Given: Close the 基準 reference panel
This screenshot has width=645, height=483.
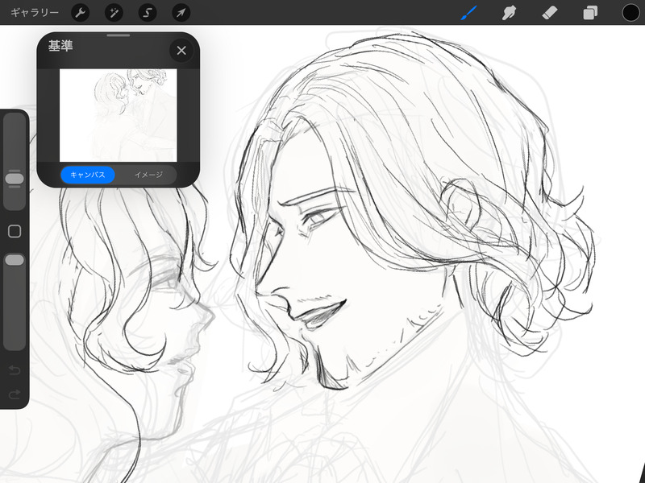Looking at the screenshot, I should point(181,51).
